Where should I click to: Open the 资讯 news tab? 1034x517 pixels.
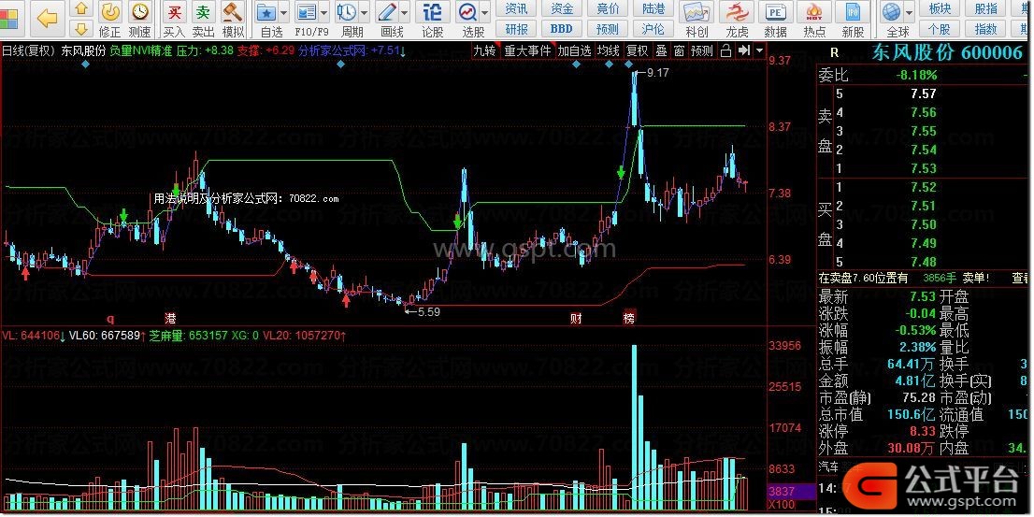(516, 9)
